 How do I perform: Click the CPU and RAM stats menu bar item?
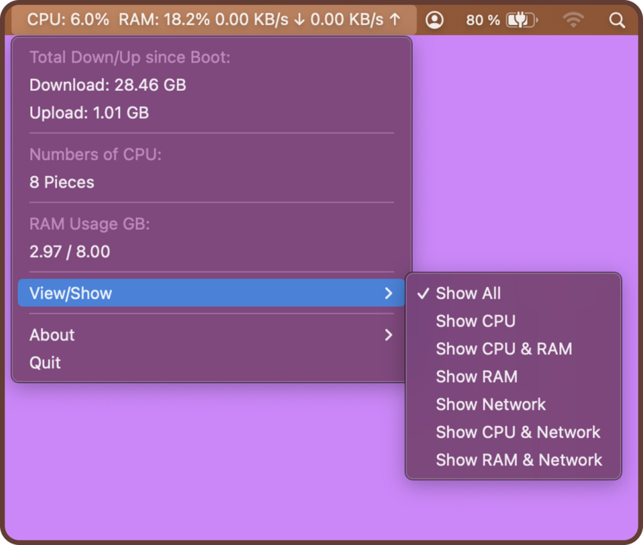(214, 20)
